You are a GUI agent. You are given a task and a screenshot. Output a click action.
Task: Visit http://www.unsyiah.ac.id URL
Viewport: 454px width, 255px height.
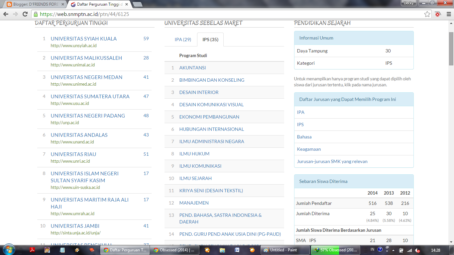tap(74, 46)
